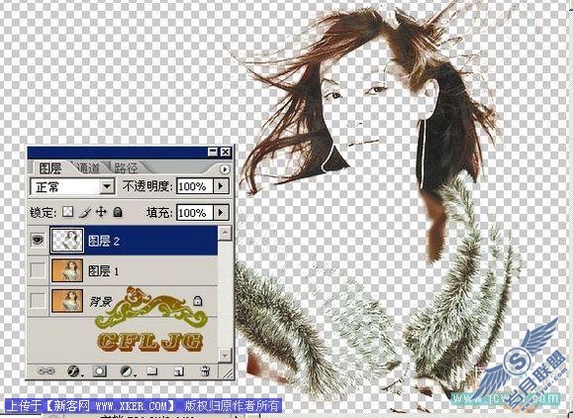Open the 填充 fill slider arrow
Image resolution: width=573 pixels, height=418 pixels.
pos(221,212)
